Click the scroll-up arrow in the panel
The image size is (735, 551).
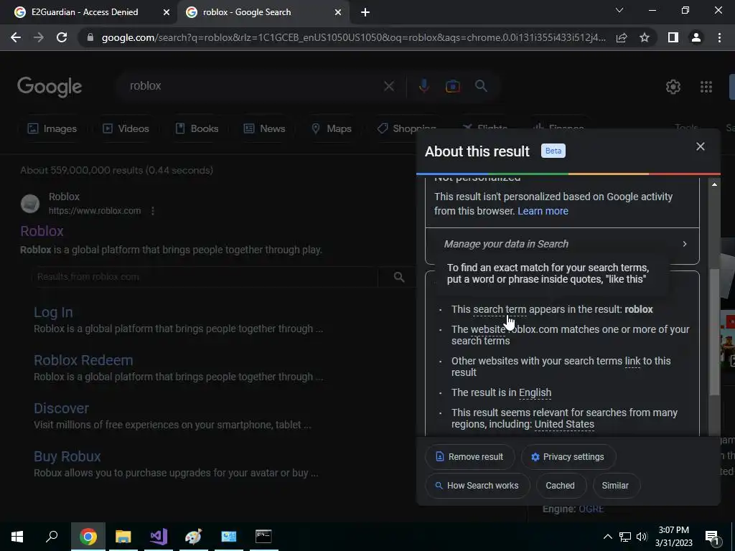[714, 184]
